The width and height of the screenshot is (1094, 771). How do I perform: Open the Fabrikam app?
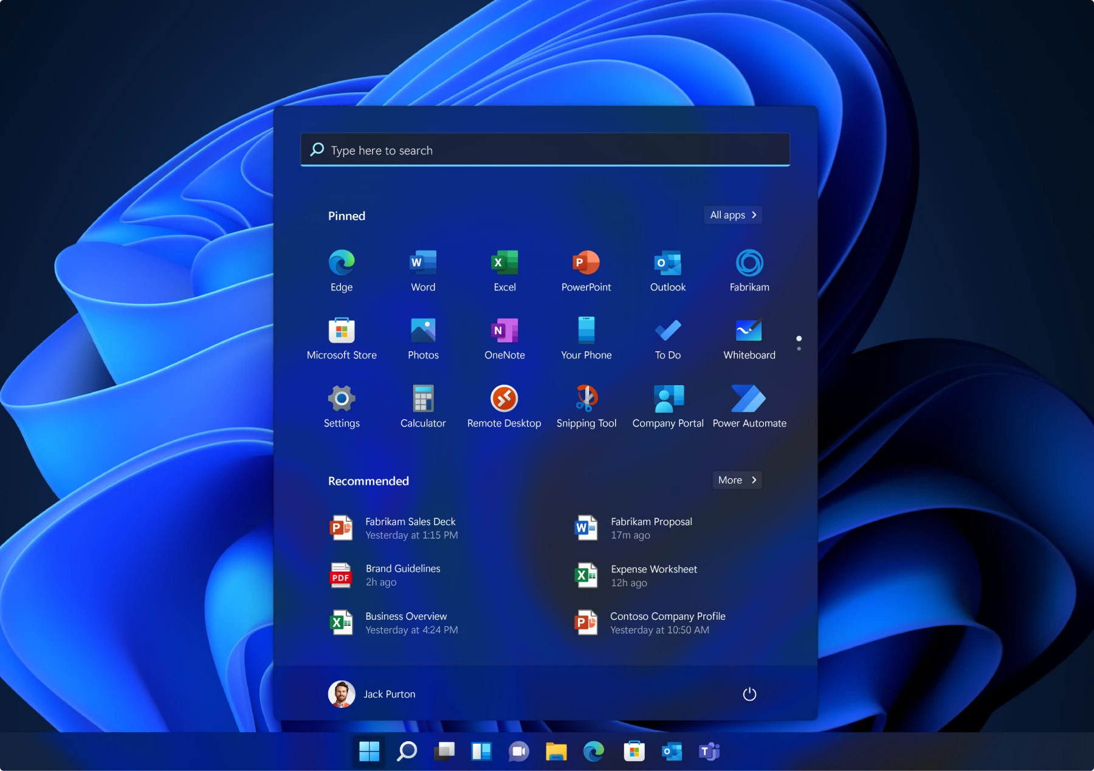(x=749, y=271)
